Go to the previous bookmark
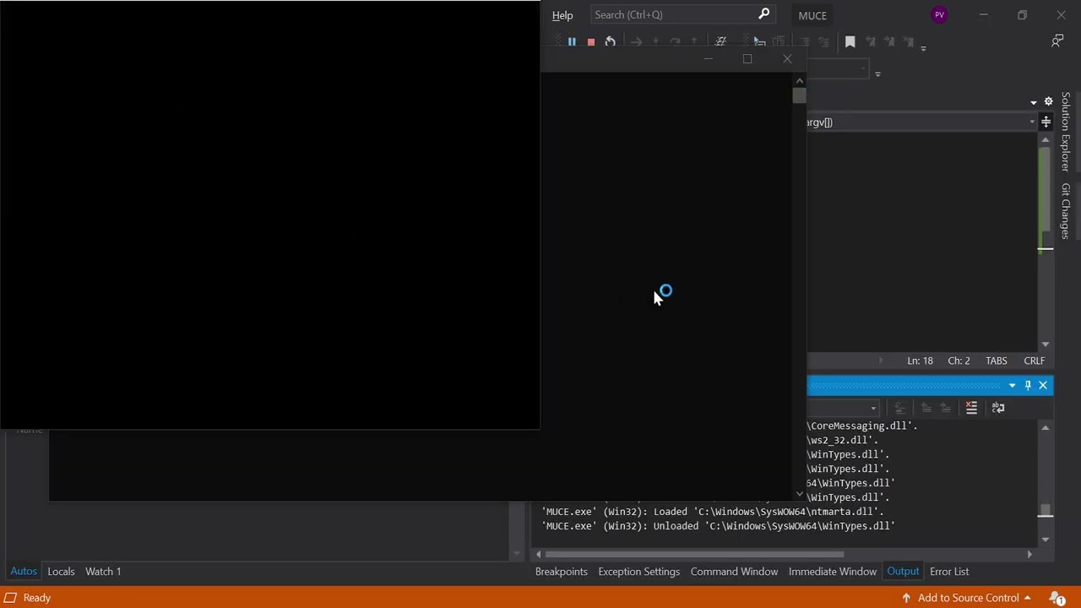Screen dimensions: 1081x608 click(x=870, y=41)
